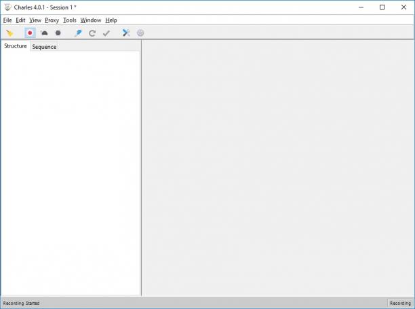Open Settings via the gear icon
The height and width of the screenshot is (309, 415).
click(140, 33)
